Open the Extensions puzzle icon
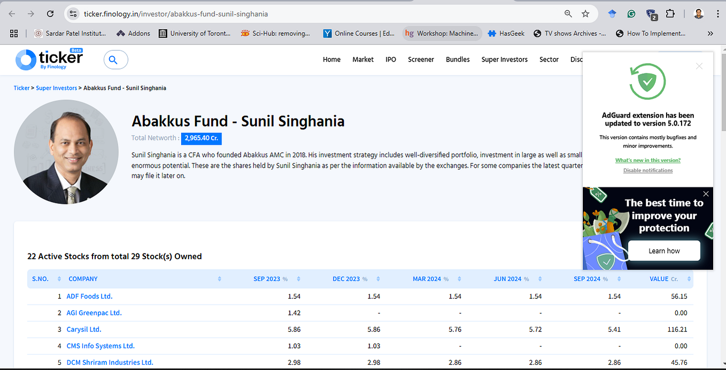Screen dimensions: 726x370 point(670,14)
